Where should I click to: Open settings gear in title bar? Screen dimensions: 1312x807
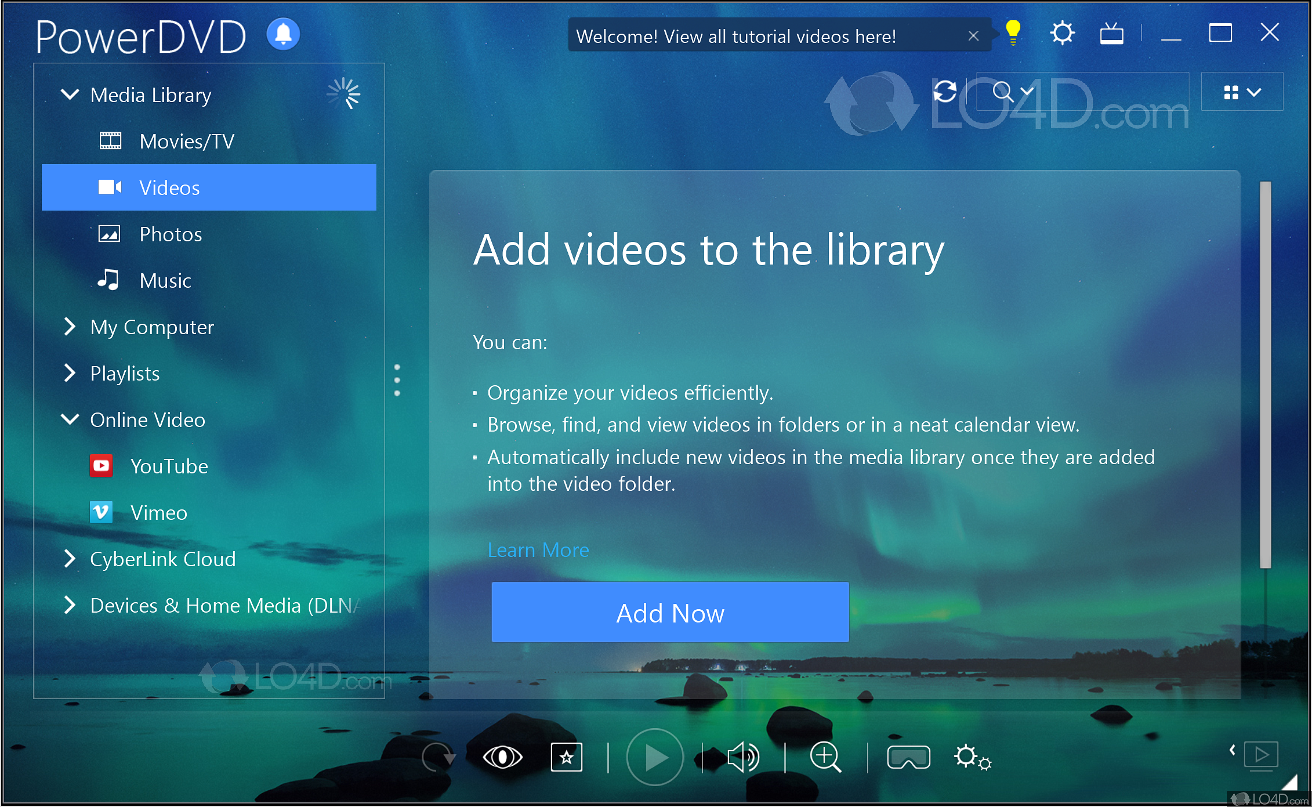click(x=1062, y=33)
